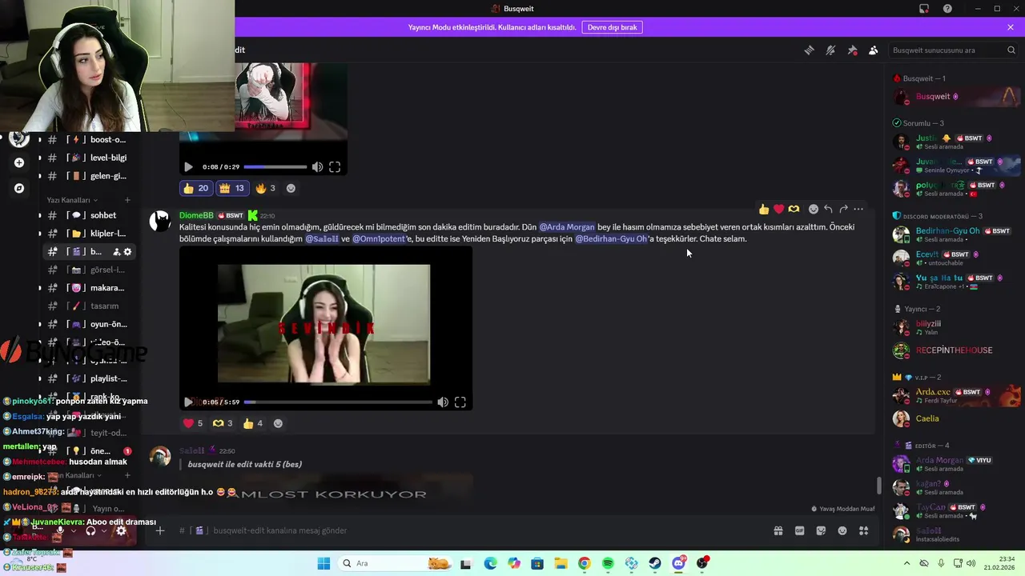The width and height of the screenshot is (1025, 576).
Task: Open pinned messages icon
Action: click(852, 50)
